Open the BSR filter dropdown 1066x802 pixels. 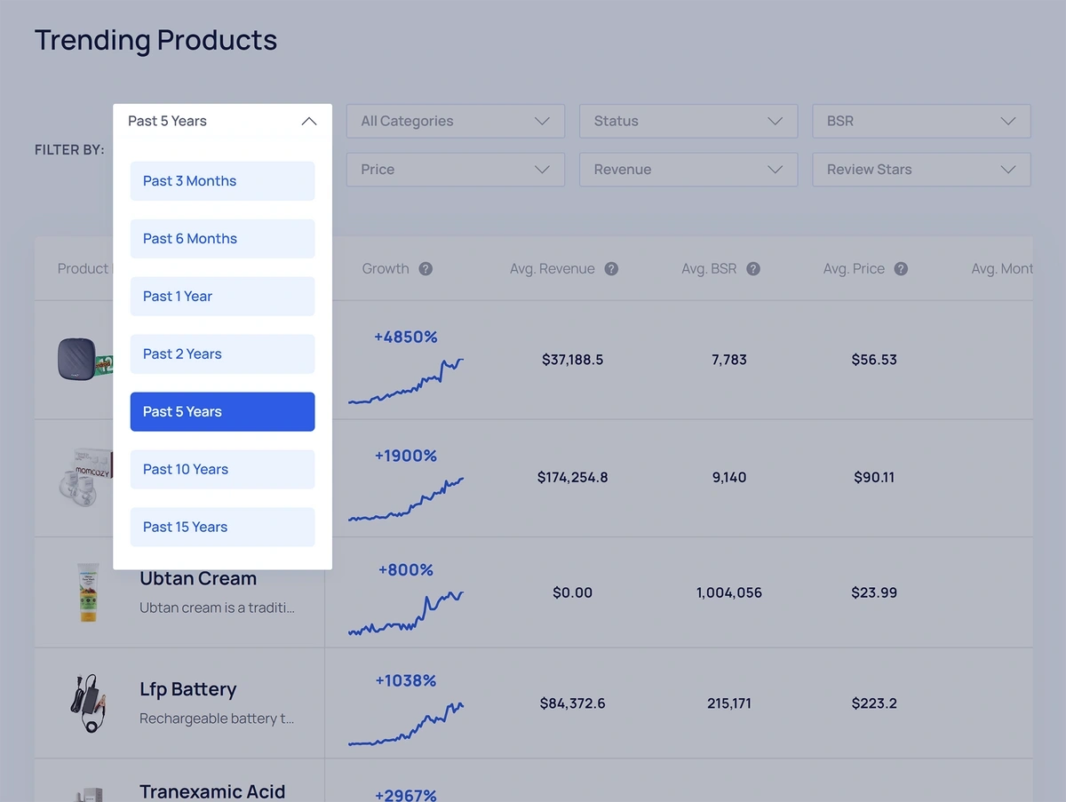(920, 122)
